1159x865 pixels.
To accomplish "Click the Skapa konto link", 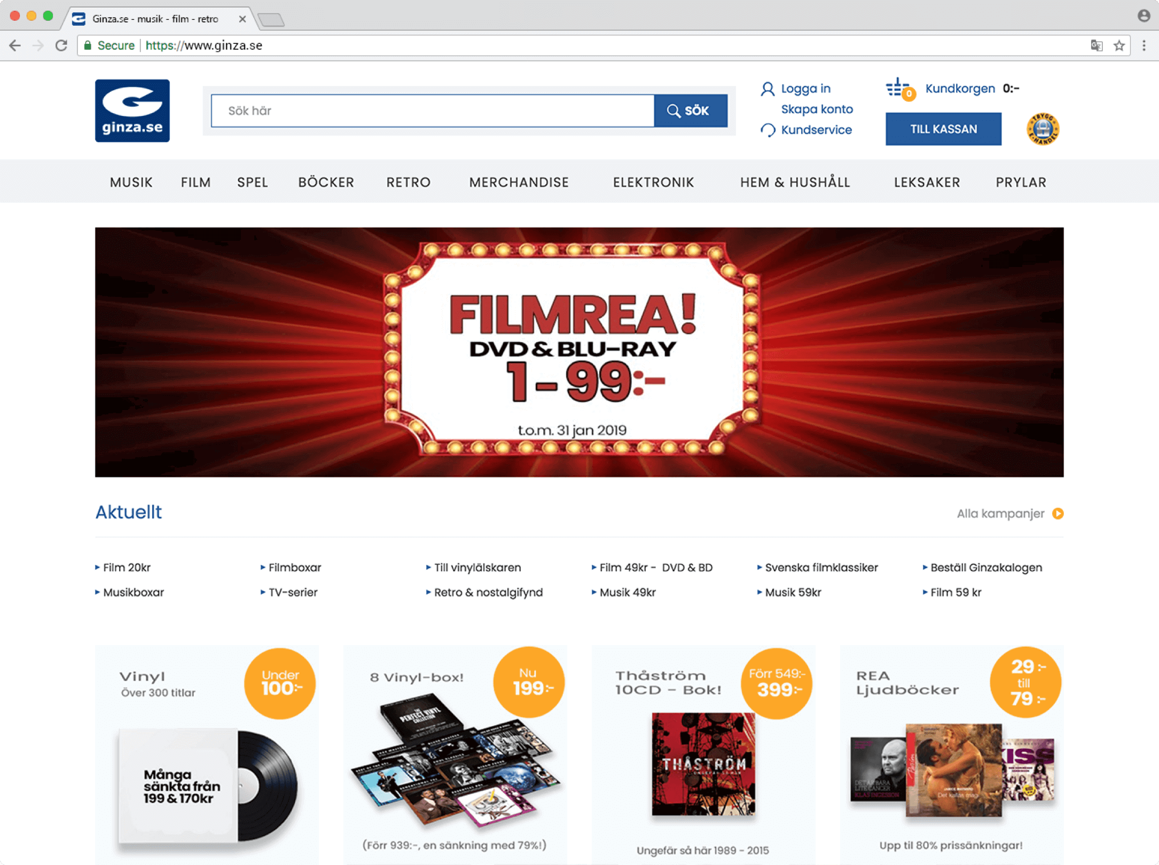I will click(x=817, y=109).
